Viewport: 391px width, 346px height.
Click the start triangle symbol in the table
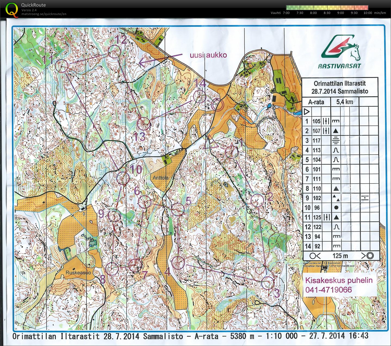click(x=307, y=112)
